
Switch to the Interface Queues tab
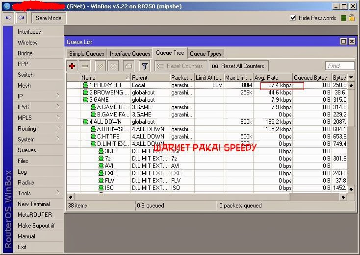[x=129, y=54]
